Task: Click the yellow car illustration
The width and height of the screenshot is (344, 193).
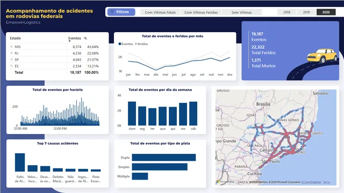Action: pyautogui.click(x=322, y=56)
